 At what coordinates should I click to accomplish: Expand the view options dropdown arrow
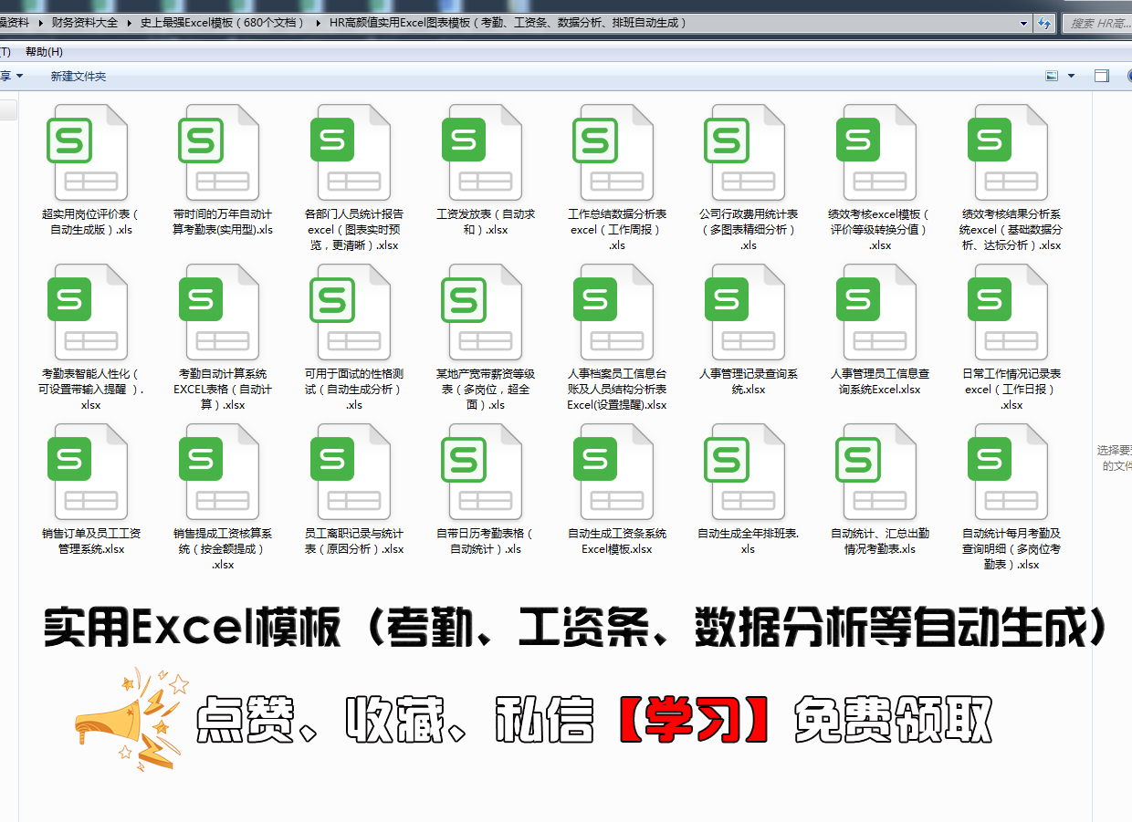[1070, 76]
